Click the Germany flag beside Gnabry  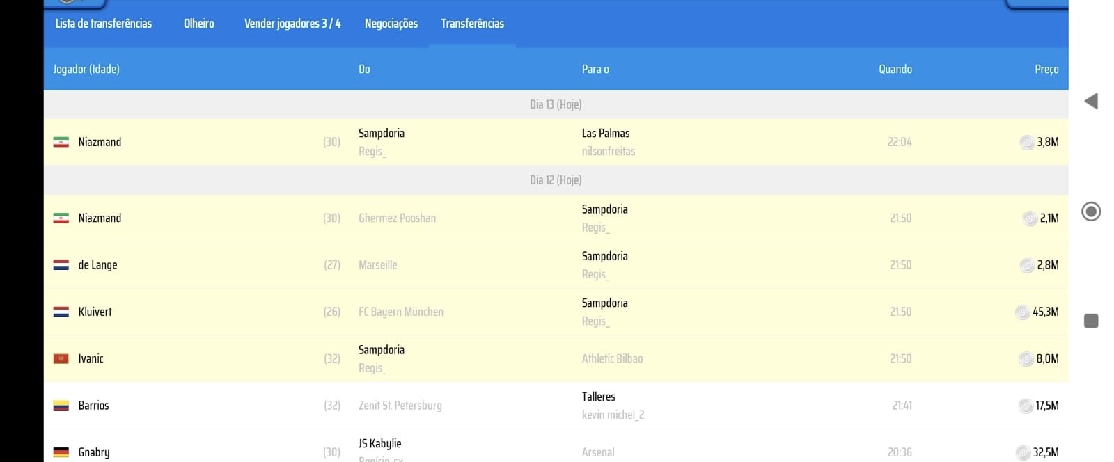click(61, 452)
